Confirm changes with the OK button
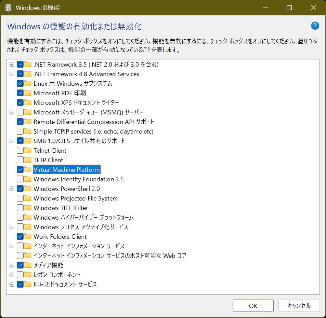 tap(253, 306)
